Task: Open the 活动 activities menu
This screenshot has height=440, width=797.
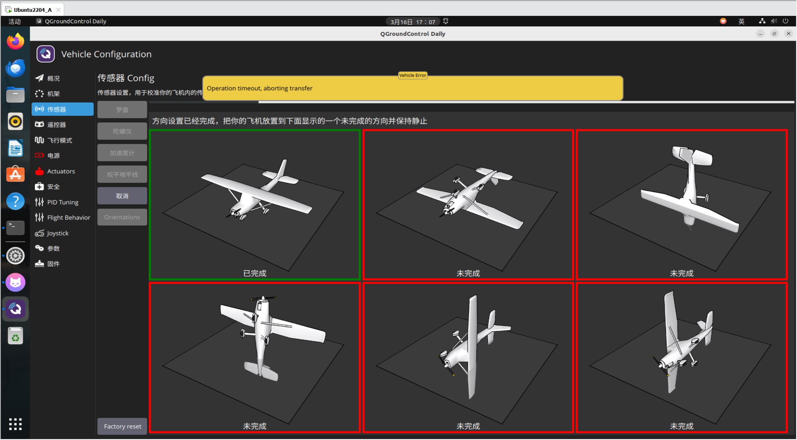Action: pos(14,21)
